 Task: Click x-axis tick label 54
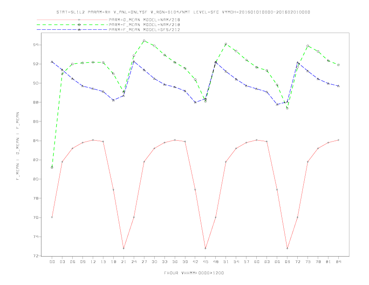pos(236,262)
